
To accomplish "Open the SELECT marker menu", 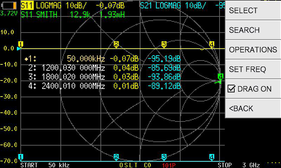I will tap(253, 10).
